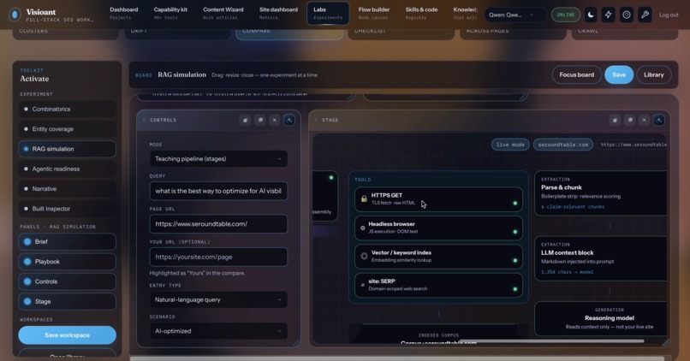Toggle dark mode moon icon
The width and height of the screenshot is (690, 361).
[591, 15]
